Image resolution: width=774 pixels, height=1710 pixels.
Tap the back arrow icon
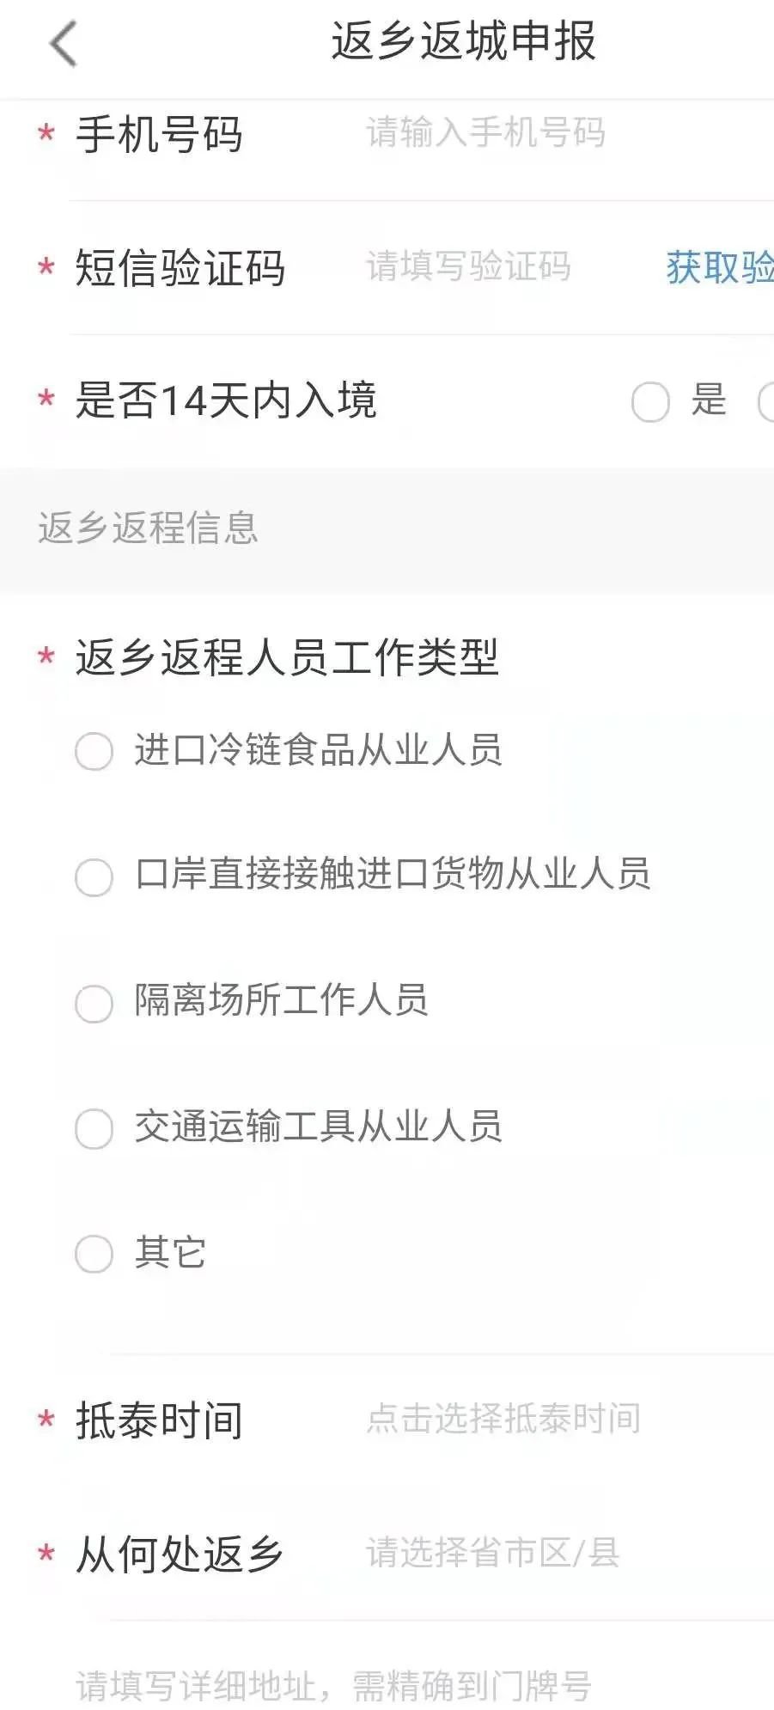click(64, 43)
